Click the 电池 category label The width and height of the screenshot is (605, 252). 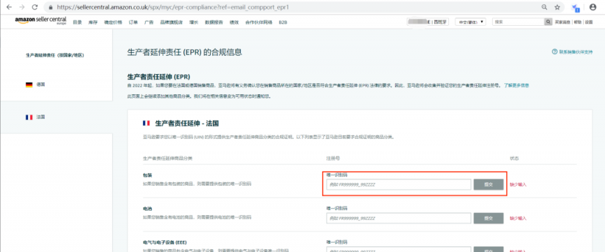click(147, 209)
